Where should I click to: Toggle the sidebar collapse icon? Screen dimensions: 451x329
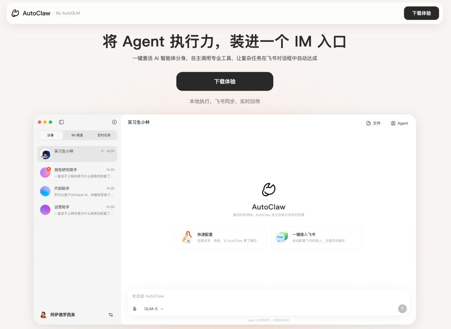pos(61,122)
